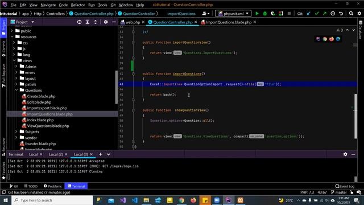364x205 pixels.
Task: Open terminal tabs dropdown chevron
Action: [x=109, y=154]
